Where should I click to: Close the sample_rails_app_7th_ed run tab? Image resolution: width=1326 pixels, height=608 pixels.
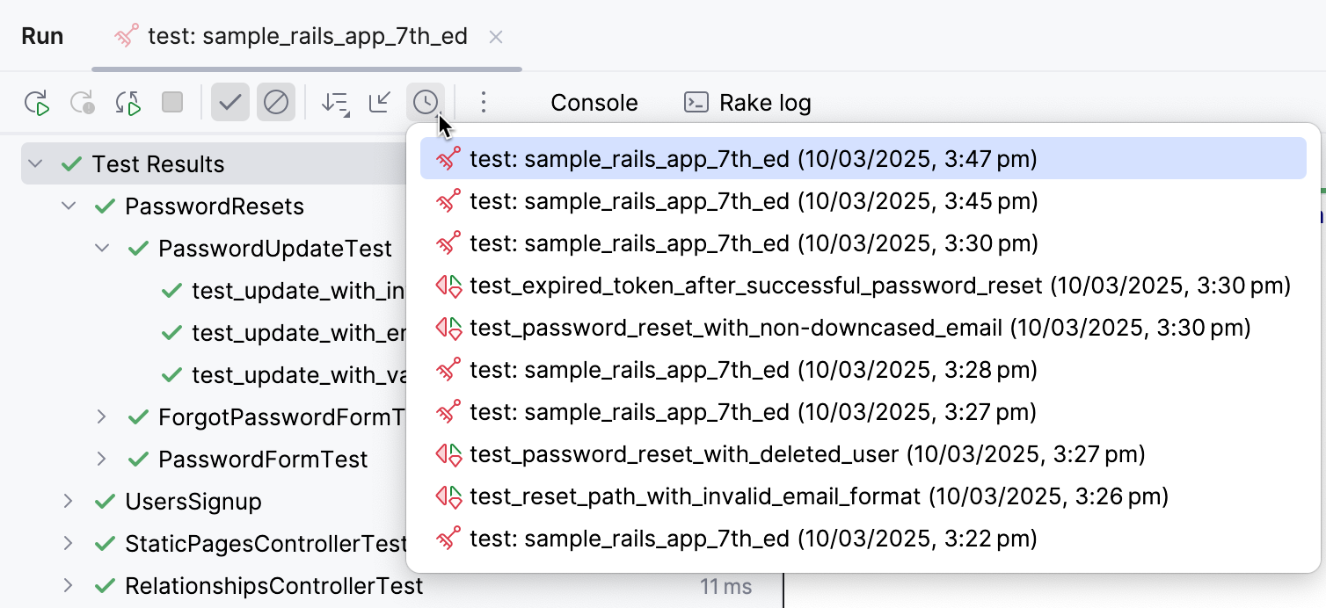[x=495, y=37]
